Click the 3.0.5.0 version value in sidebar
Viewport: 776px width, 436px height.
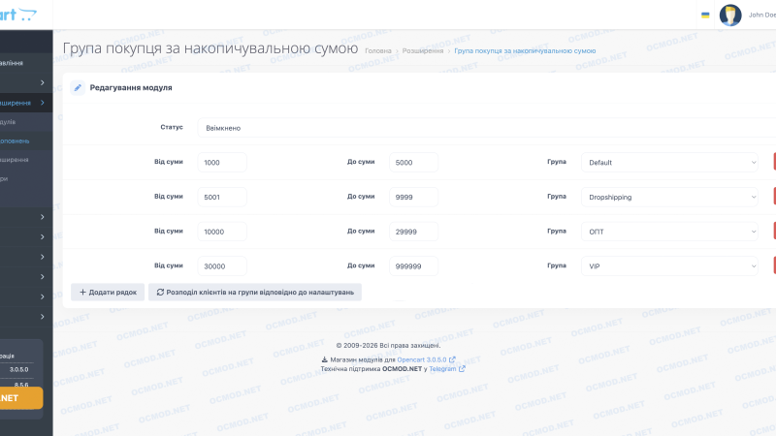point(18,369)
